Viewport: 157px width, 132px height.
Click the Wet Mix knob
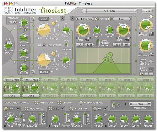[x=146, y=46]
